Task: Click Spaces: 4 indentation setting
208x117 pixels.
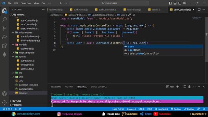Action: coord(131,109)
